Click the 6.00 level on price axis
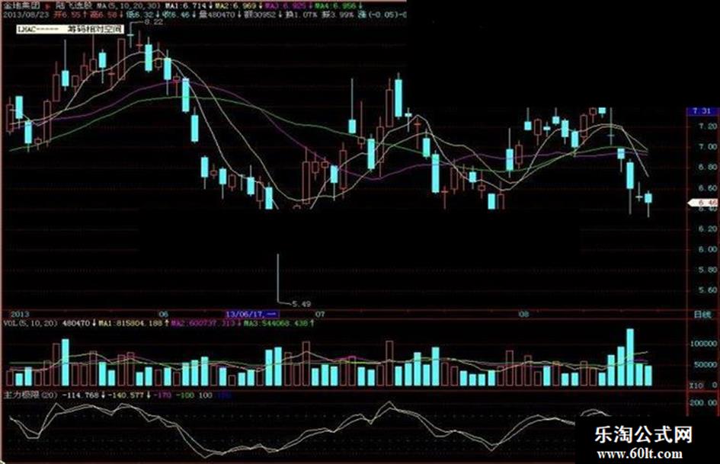The image size is (720, 464). click(708, 249)
